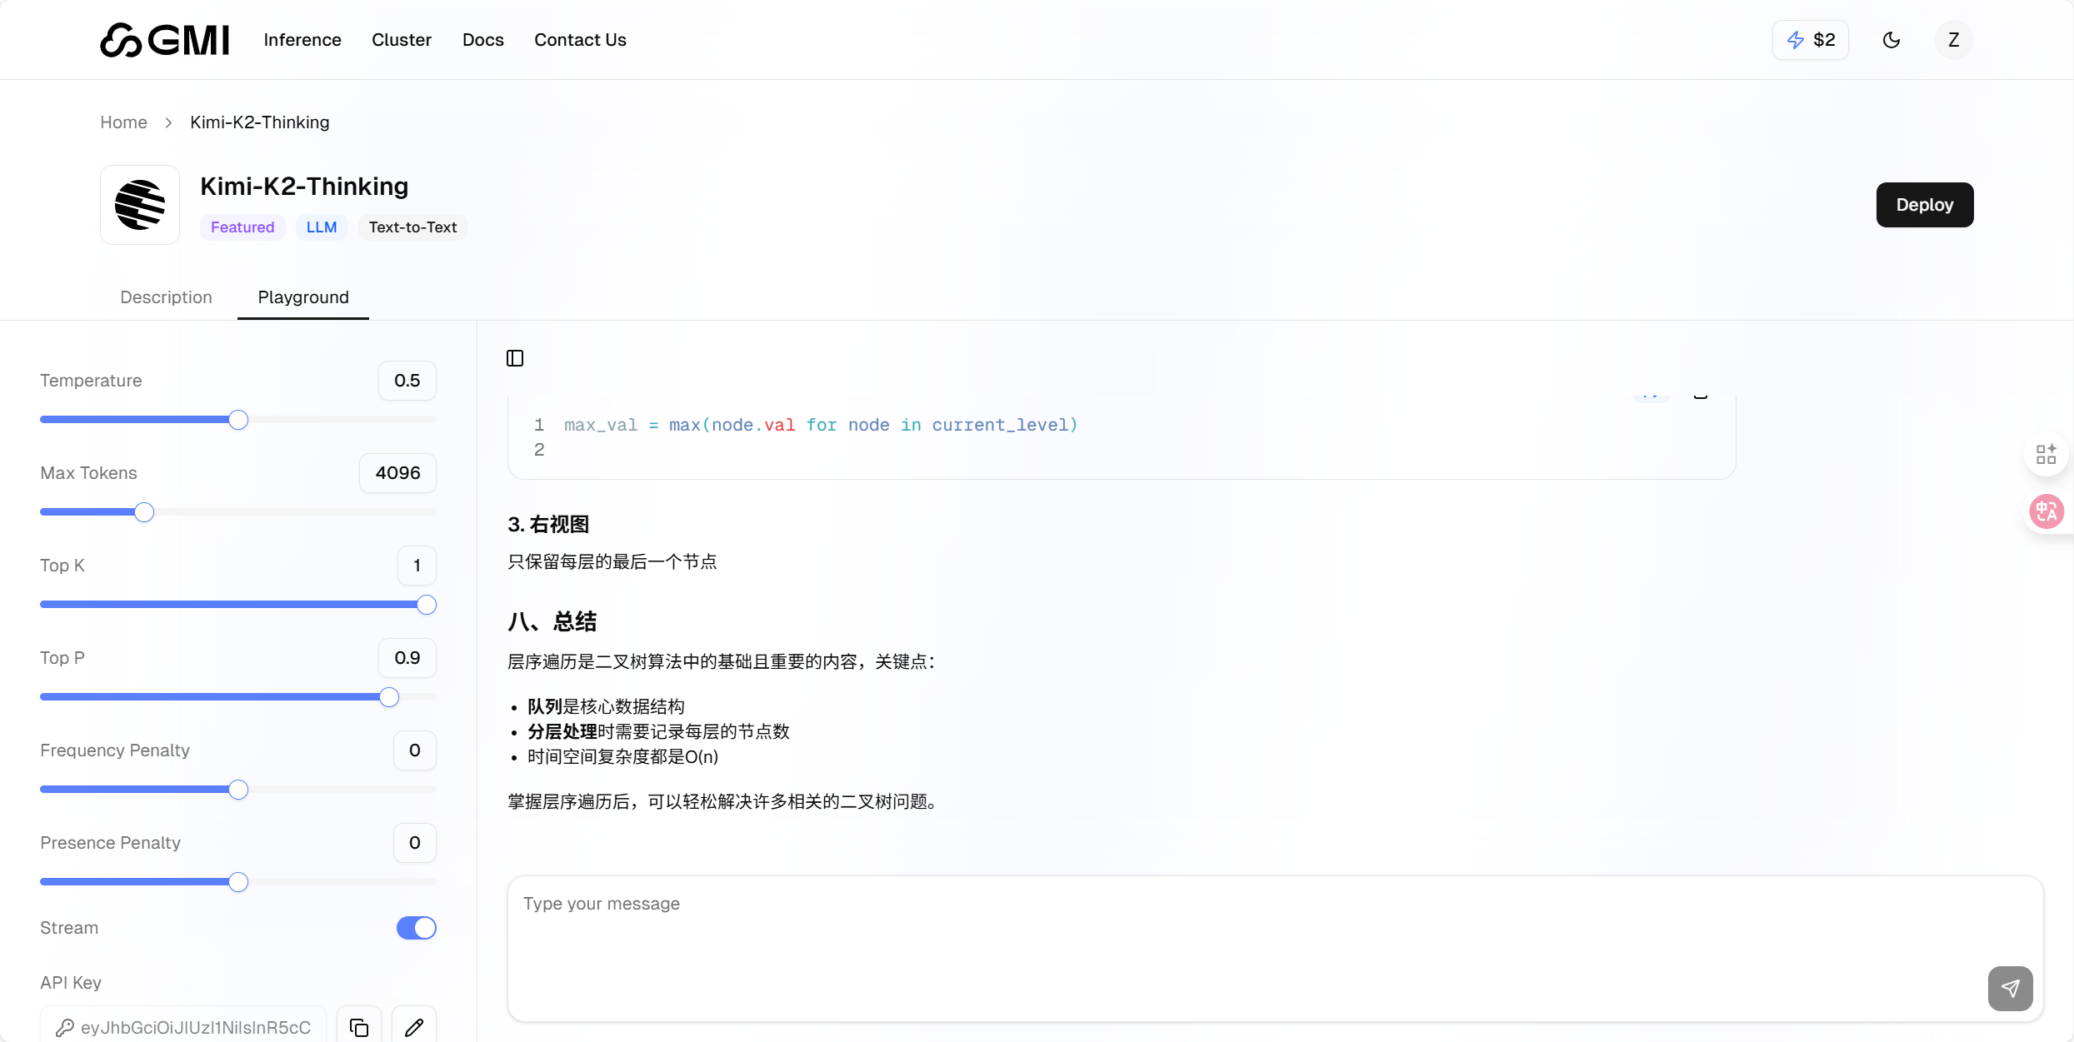Click the send message arrow icon
2074x1042 pixels.
(x=2010, y=989)
